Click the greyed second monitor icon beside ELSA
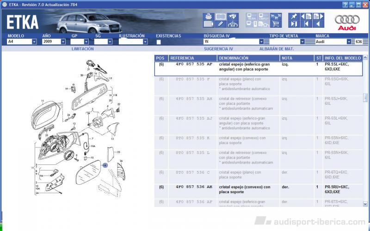Screen dimensions: 370x231 click(x=264, y=17)
